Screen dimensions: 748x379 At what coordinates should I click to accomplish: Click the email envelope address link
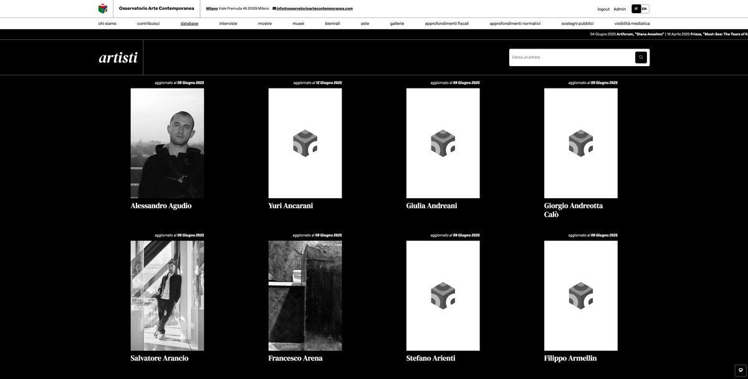[313, 9]
